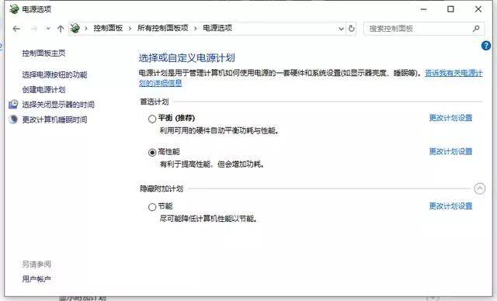Click the monitor clock icon in sidebar
The height and width of the screenshot is (301, 497).
point(13,104)
